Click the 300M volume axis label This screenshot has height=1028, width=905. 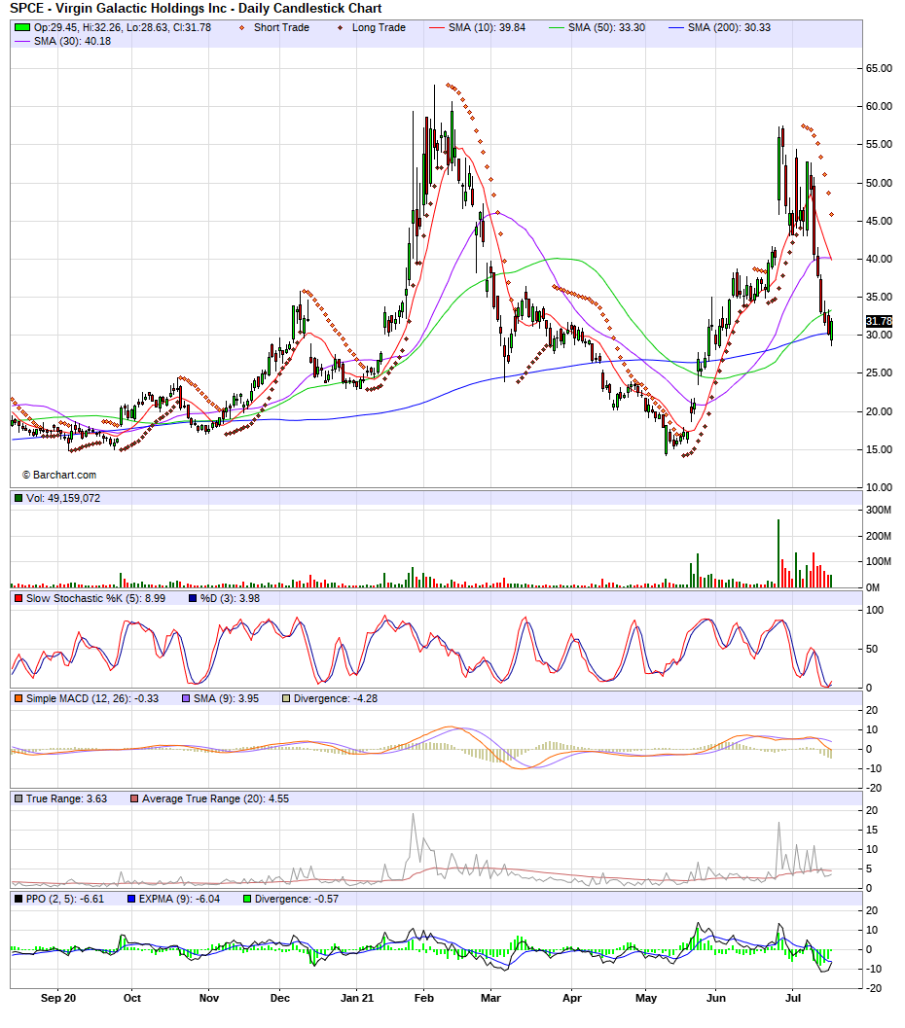click(879, 510)
